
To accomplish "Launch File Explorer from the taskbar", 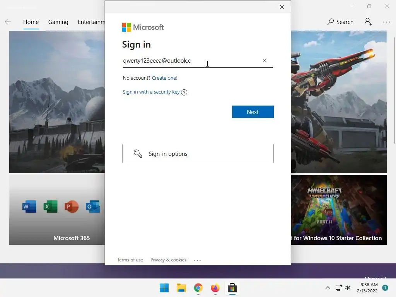I will 181,288.
